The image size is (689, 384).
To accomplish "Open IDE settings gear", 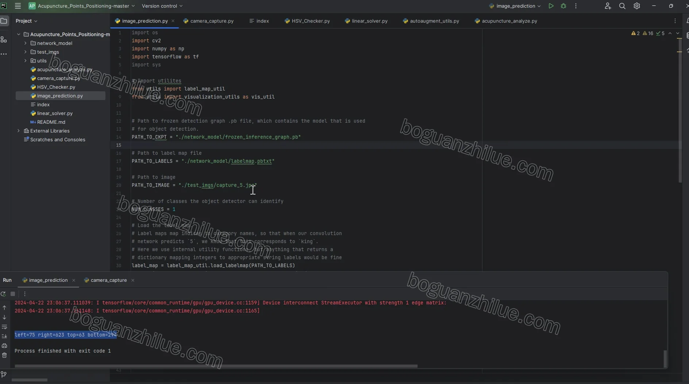I will [x=637, y=6].
